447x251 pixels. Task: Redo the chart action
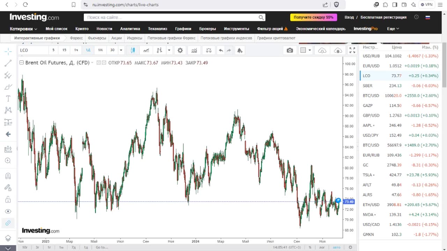tap(229, 50)
